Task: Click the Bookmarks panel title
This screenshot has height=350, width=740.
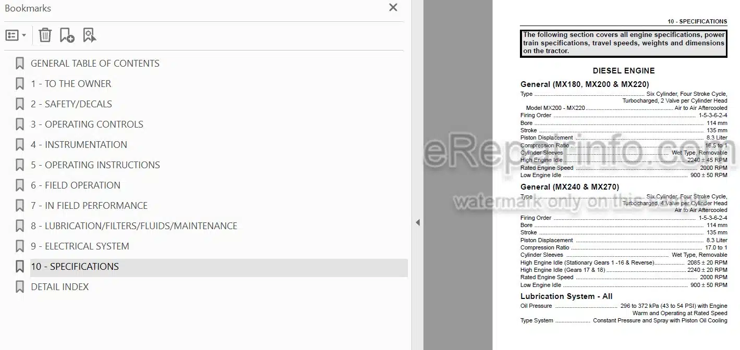Action: tap(28, 8)
